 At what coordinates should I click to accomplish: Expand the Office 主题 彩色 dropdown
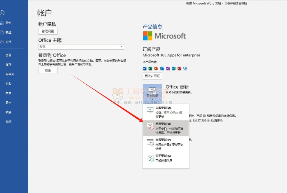(x=81, y=47)
